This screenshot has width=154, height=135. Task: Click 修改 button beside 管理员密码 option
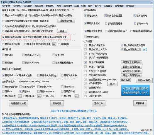click(x=62, y=31)
